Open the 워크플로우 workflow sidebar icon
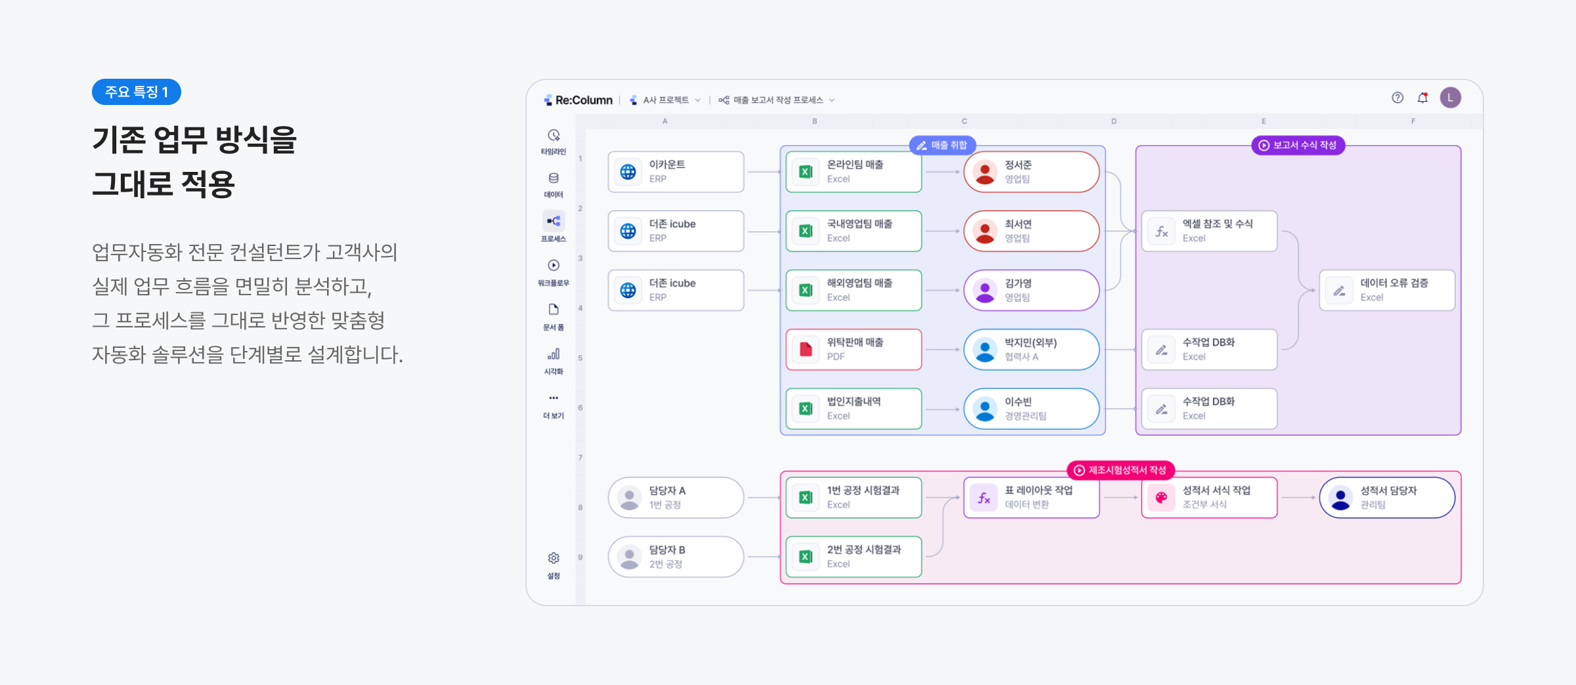The image size is (1576, 685). point(554,266)
